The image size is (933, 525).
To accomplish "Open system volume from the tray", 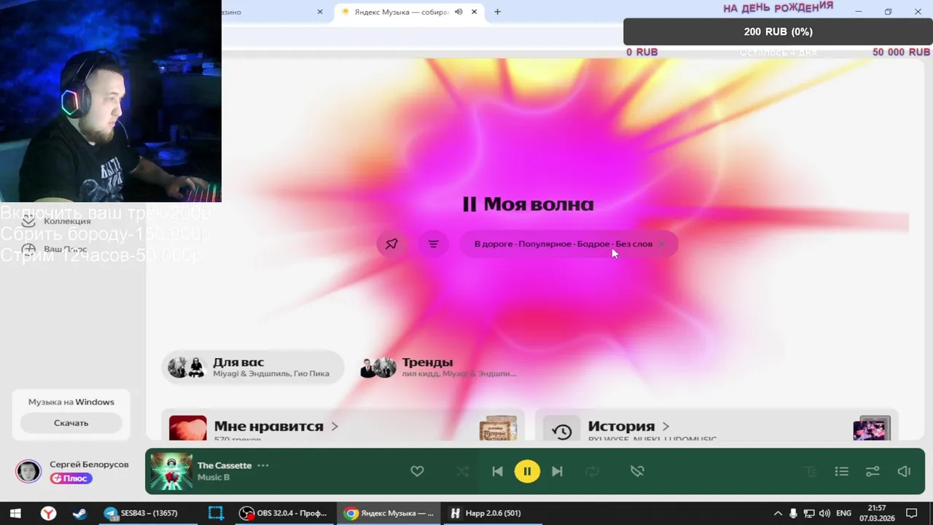I will (824, 513).
